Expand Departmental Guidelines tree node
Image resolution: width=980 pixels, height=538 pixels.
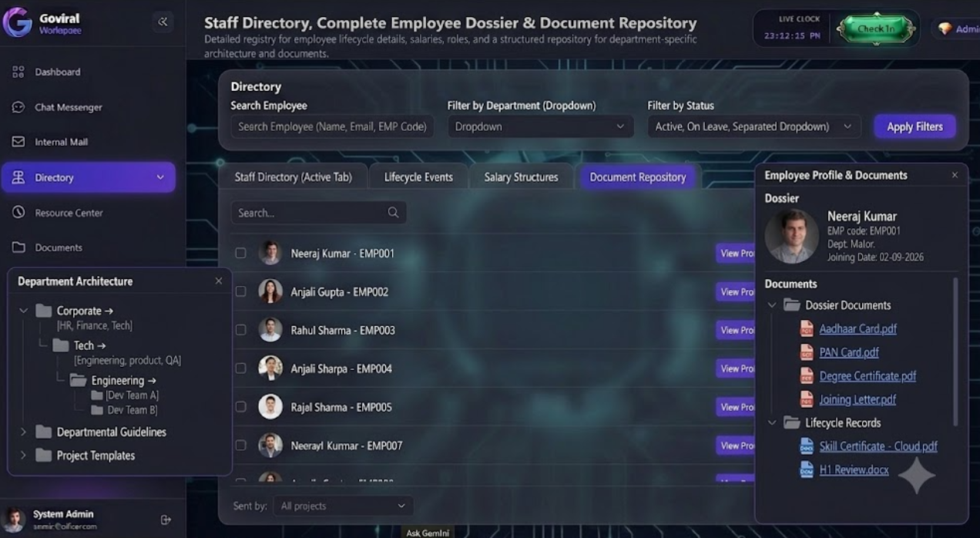(23, 432)
